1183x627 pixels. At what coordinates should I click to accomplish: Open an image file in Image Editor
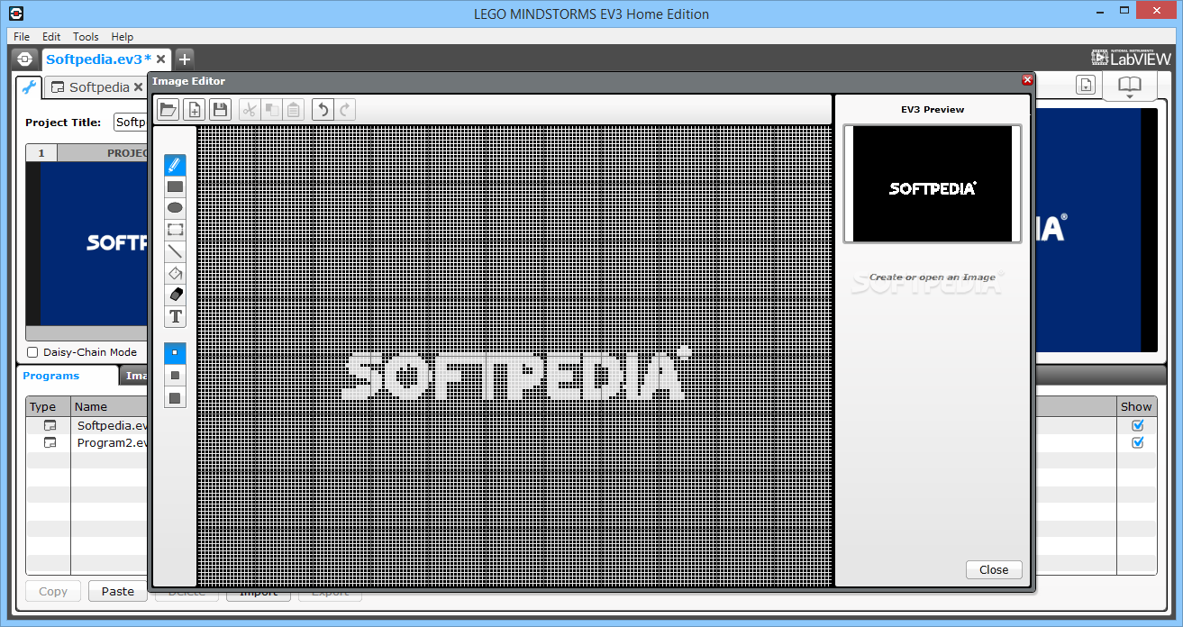coord(168,110)
